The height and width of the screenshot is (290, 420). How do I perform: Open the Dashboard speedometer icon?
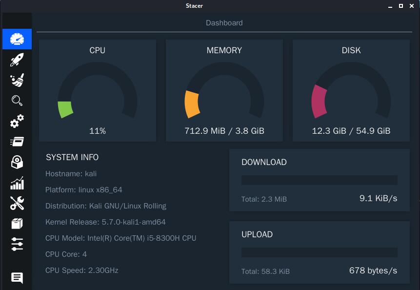(17, 39)
